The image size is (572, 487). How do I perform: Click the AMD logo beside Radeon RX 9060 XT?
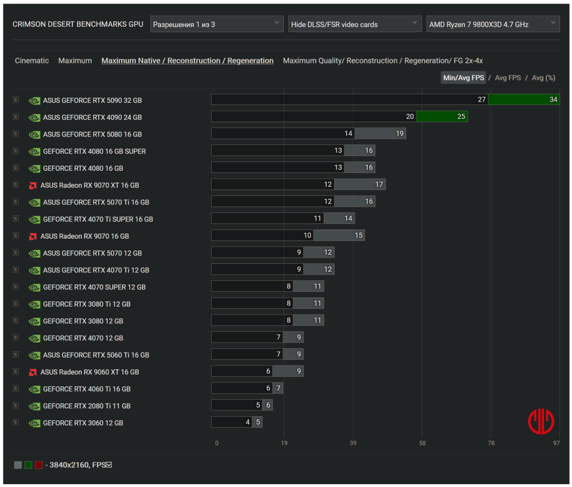[x=33, y=372]
